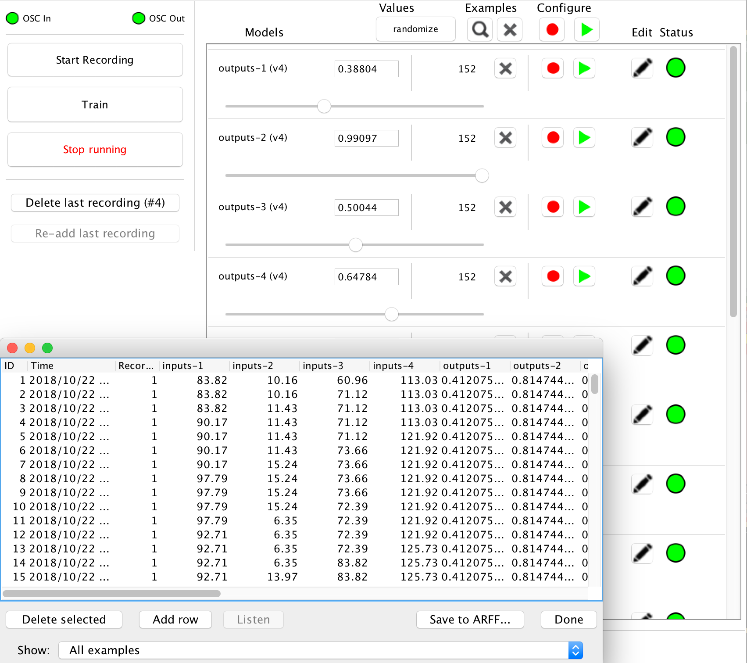Click the outputs-3 value field 0.50044
This screenshot has height=663, width=747.
pyautogui.click(x=367, y=208)
